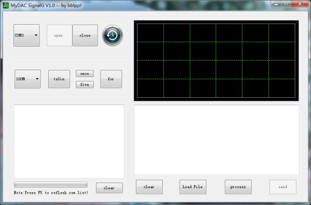311x205 pixels.
Task: Clear the right data text area
Action: (149, 187)
